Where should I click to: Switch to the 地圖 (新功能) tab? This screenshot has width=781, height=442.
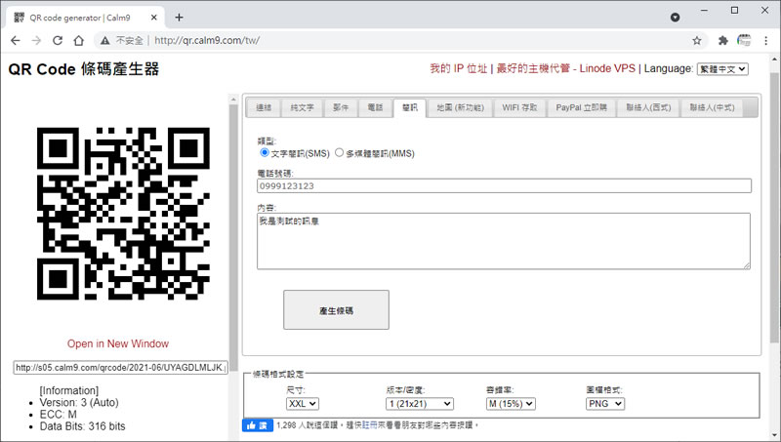[460, 107]
